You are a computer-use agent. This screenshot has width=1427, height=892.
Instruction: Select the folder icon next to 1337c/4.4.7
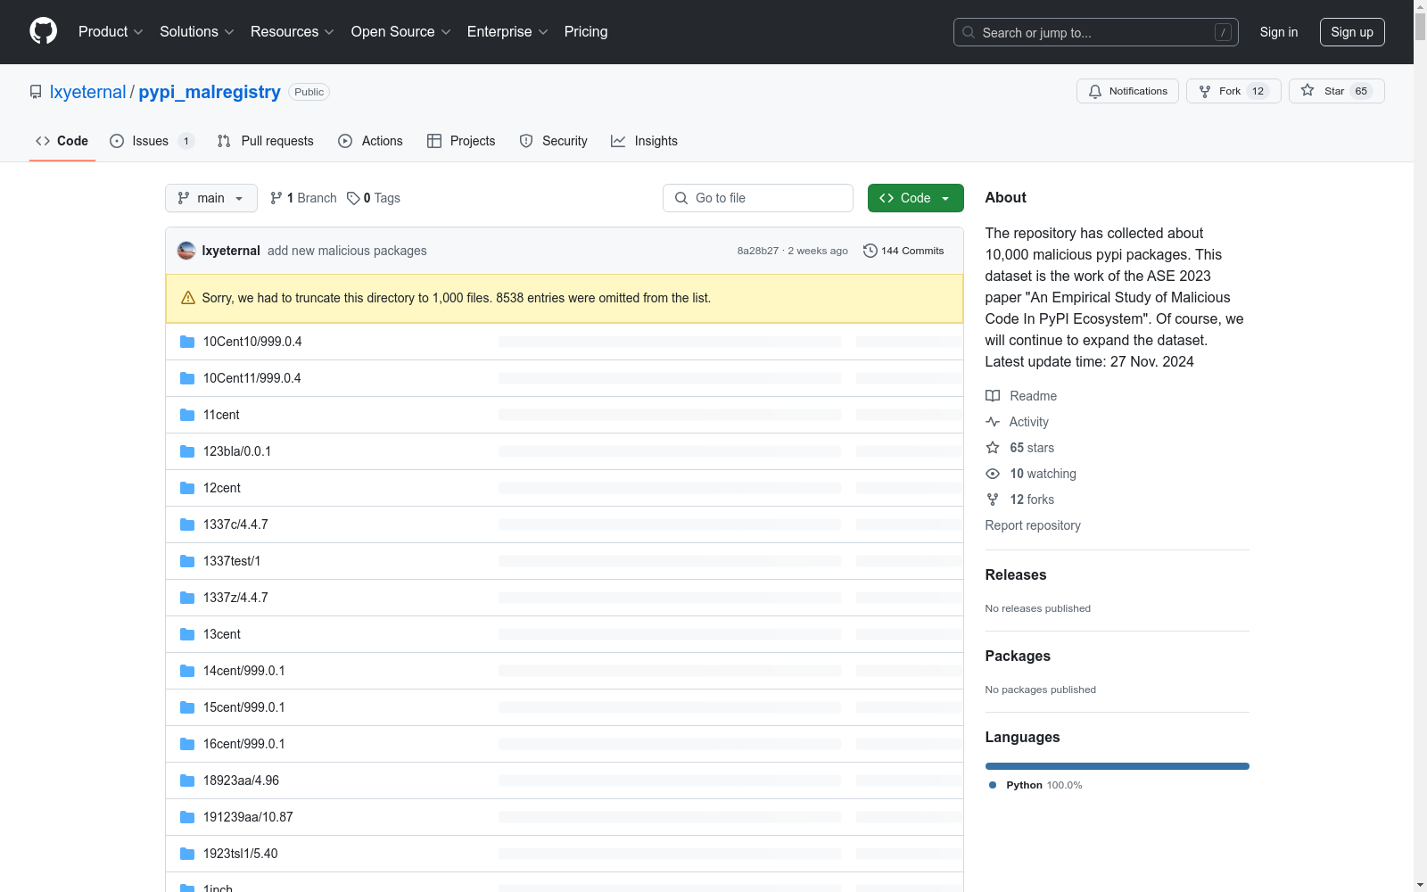click(x=187, y=524)
